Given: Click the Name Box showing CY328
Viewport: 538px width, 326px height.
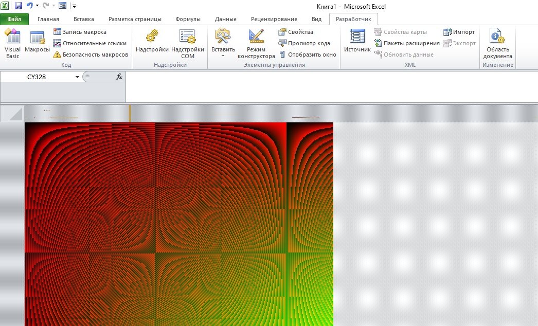Looking at the screenshot, I should point(37,77).
